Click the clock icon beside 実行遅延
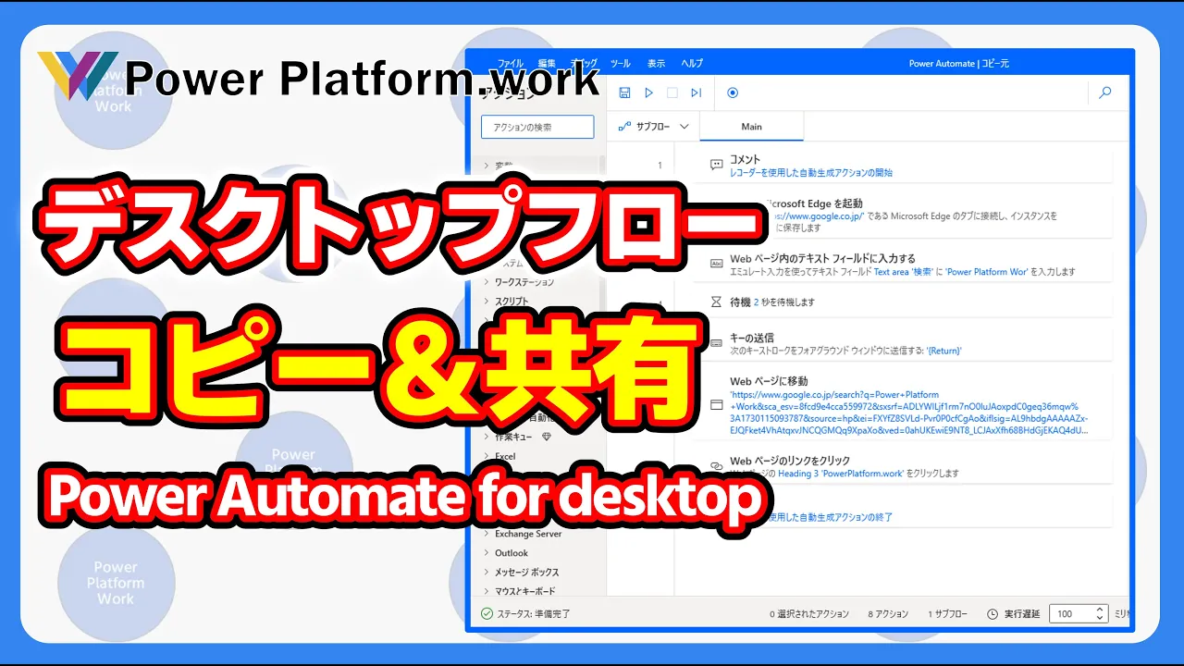This screenshot has height=666, width=1184. click(x=993, y=613)
